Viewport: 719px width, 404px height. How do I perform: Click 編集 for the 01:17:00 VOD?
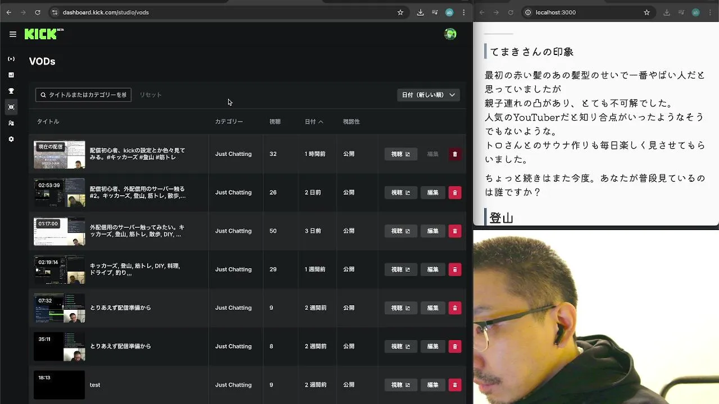pos(433,231)
